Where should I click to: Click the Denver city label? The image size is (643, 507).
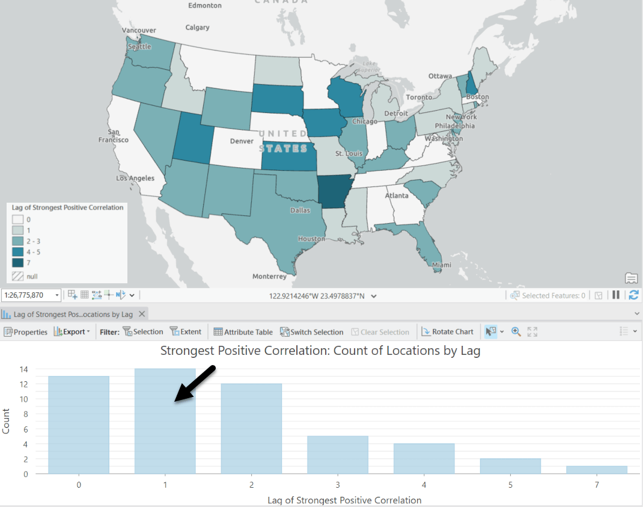[x=242, y=141]
